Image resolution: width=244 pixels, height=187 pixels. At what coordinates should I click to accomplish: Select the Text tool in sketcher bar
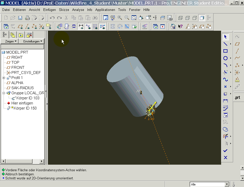pyautogui.click(x=225, y=122)
